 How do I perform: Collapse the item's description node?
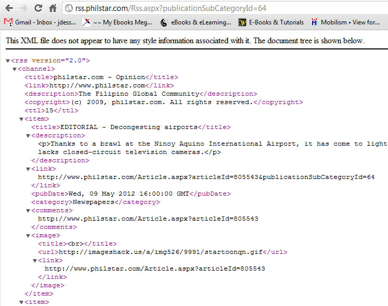(28, 136)
